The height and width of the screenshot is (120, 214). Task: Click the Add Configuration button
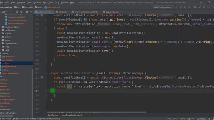(x=163, y=7)
